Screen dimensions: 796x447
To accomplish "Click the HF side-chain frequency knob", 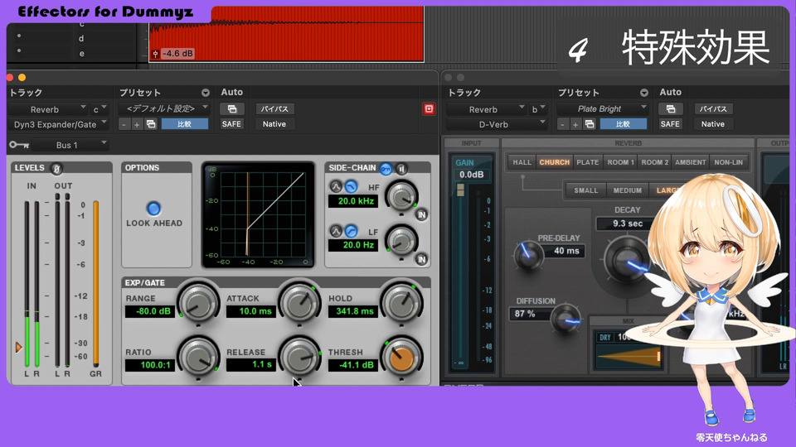I will (401, 197).
